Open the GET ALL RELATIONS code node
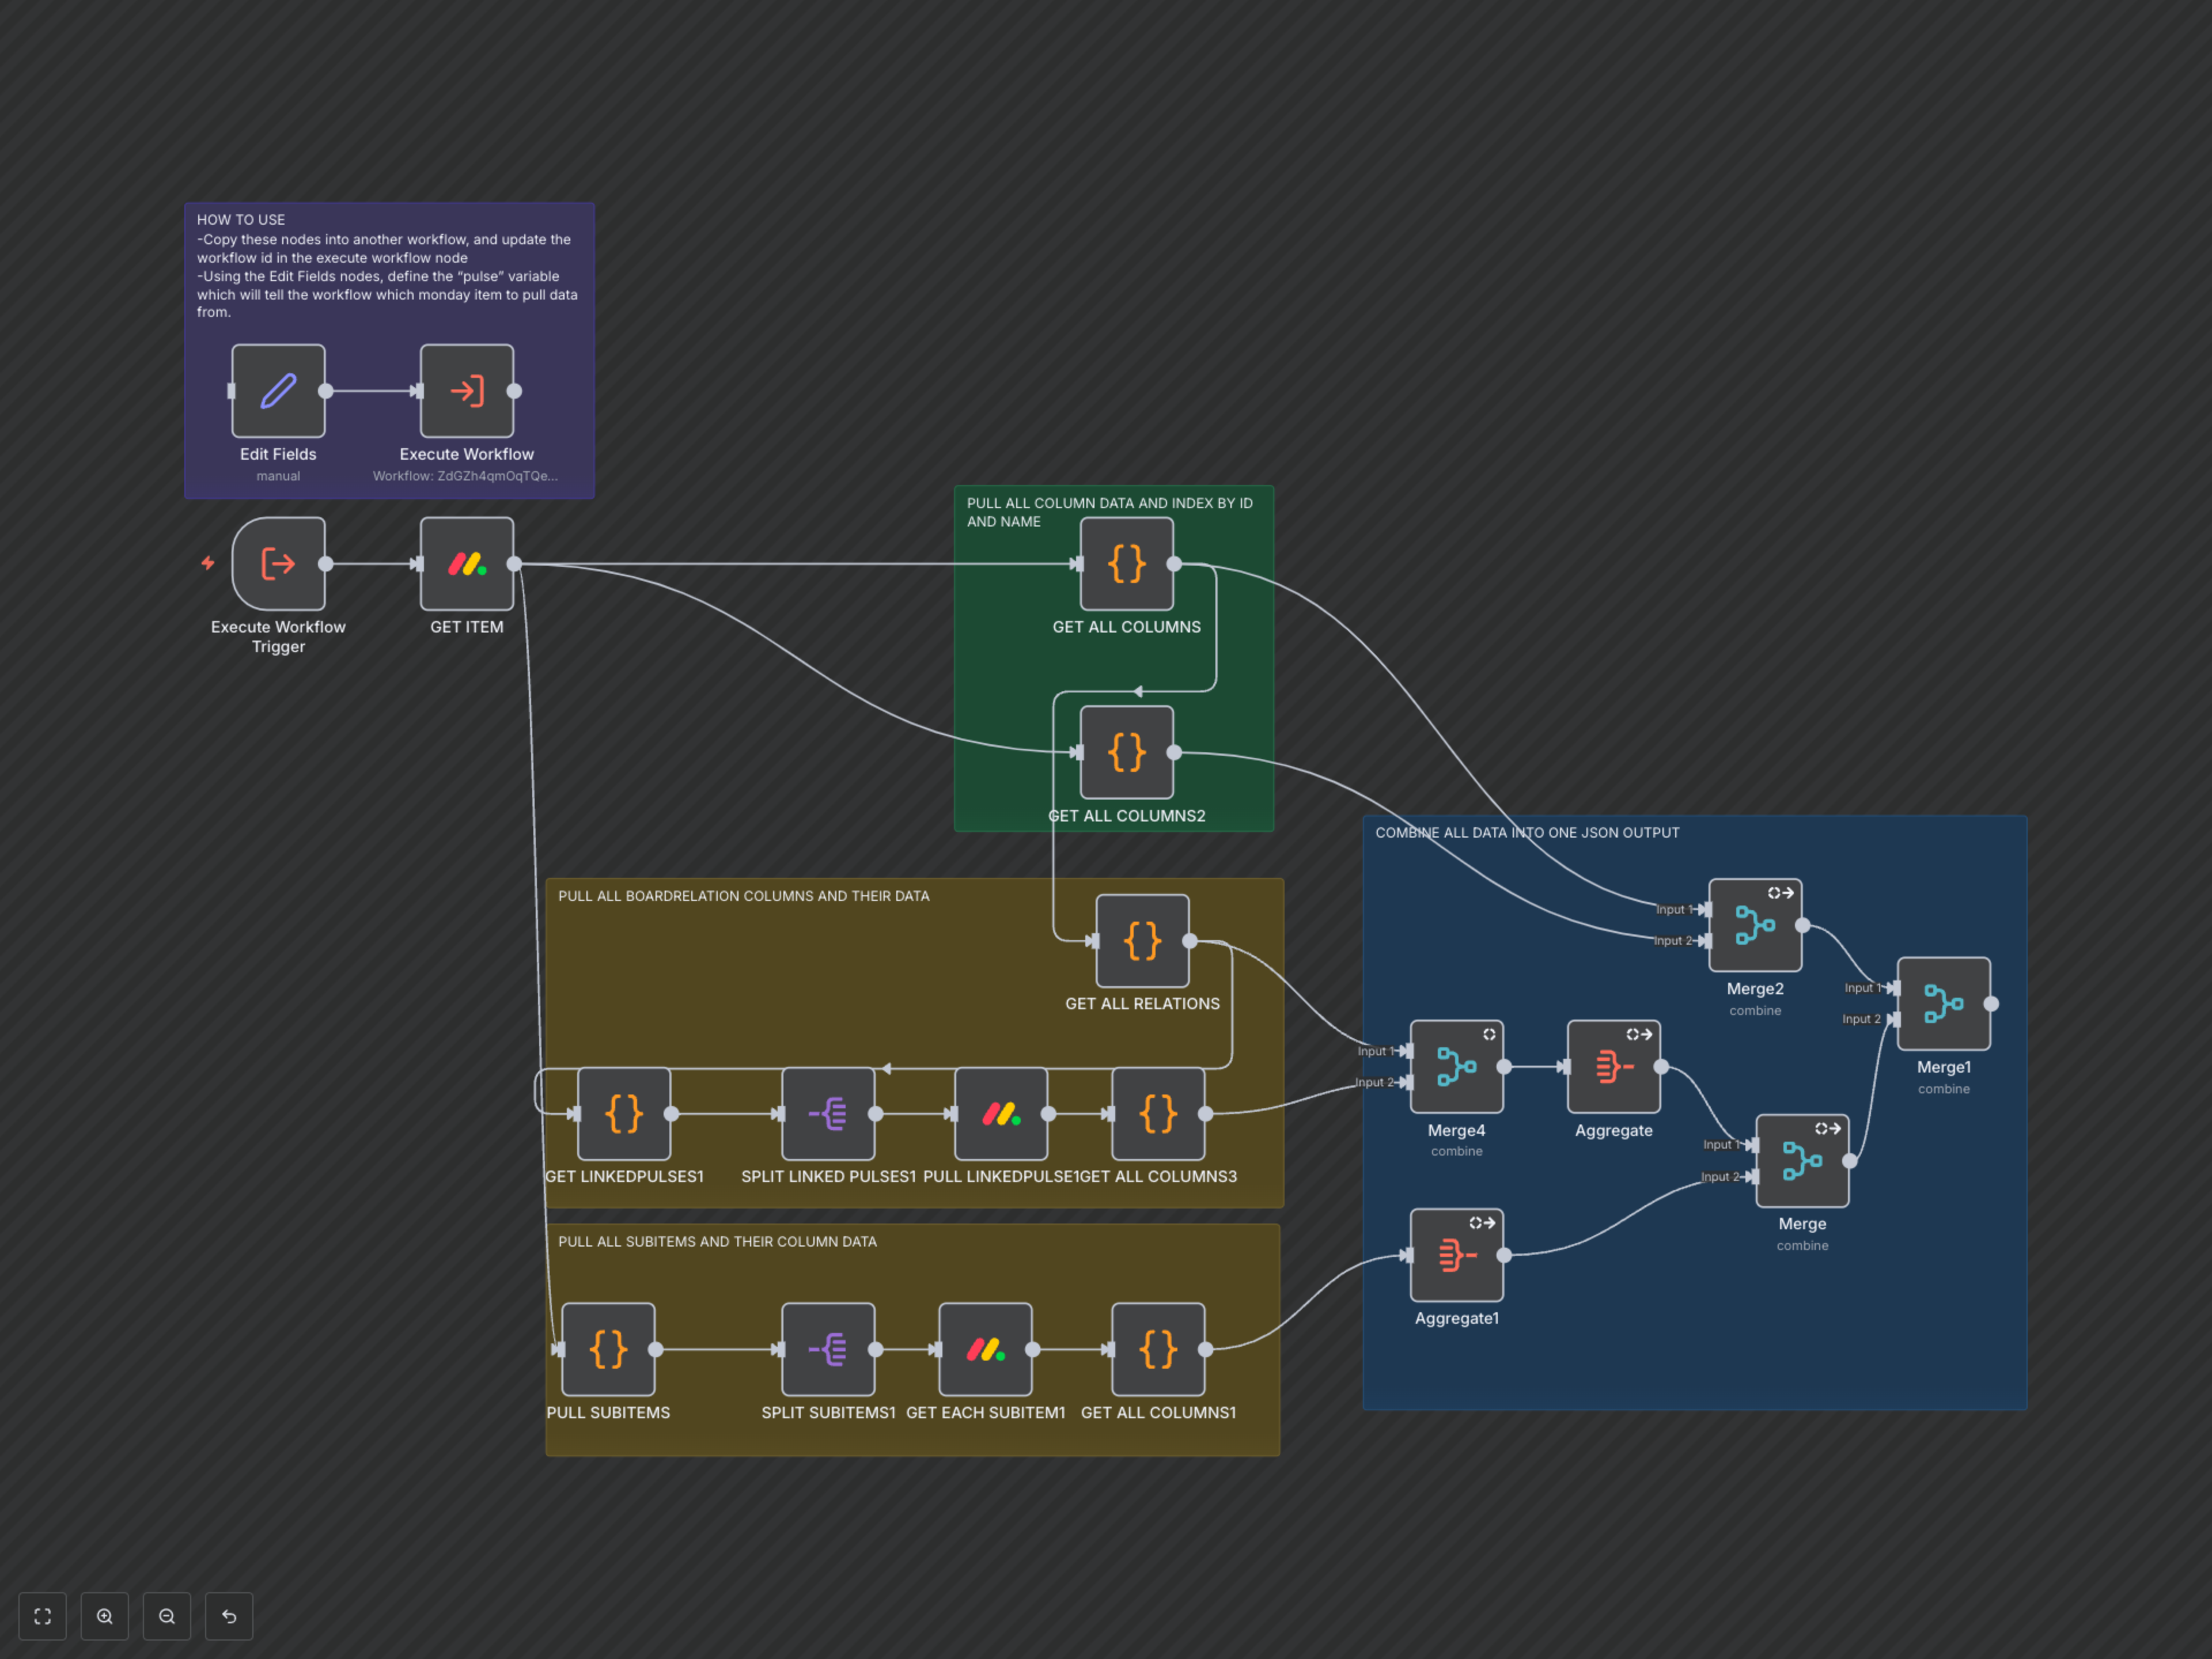Screen dimensions: 2212x1659 tap(1142, 941)
